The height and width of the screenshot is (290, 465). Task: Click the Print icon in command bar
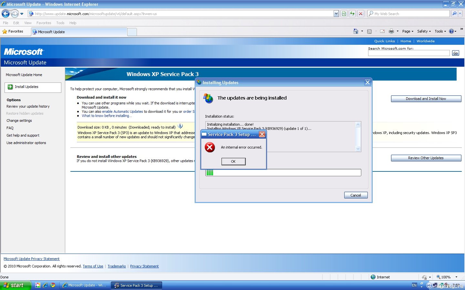(391, 31)
